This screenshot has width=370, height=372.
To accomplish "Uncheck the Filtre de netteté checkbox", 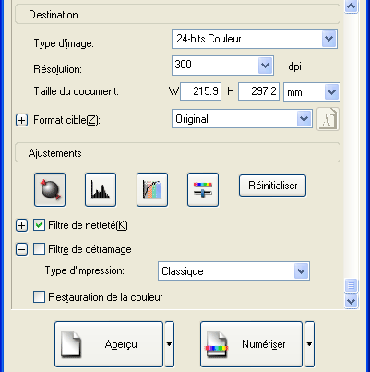I will click(x=39, y=225).
